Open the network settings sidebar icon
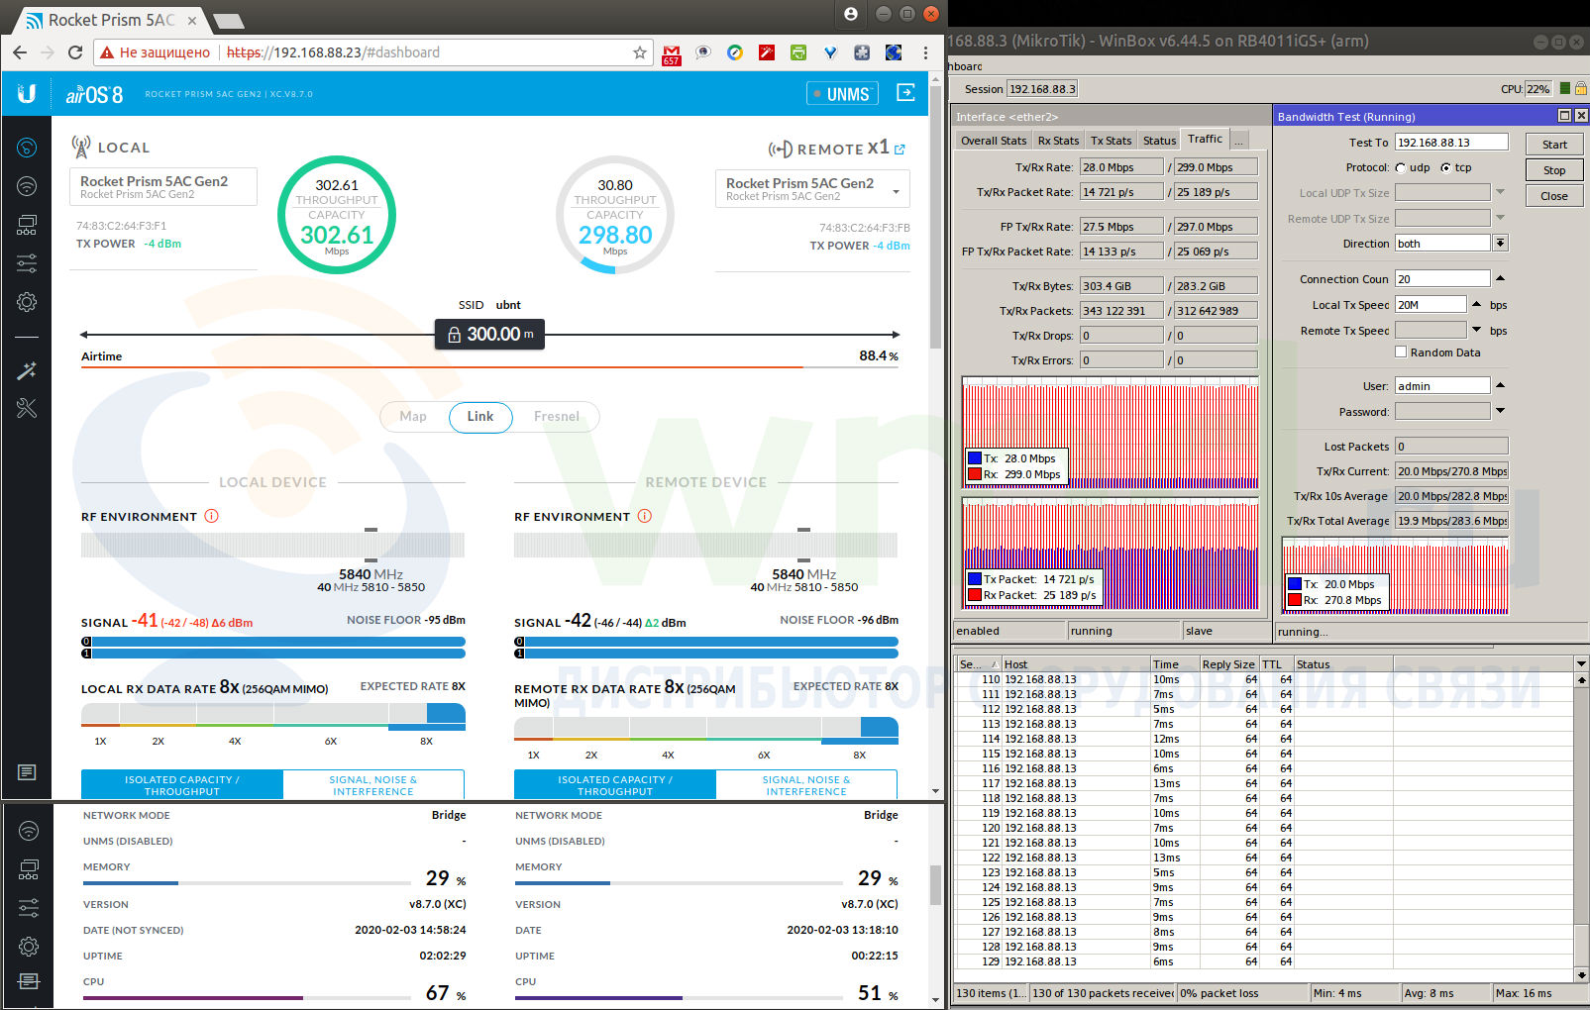 click(27, 225)
